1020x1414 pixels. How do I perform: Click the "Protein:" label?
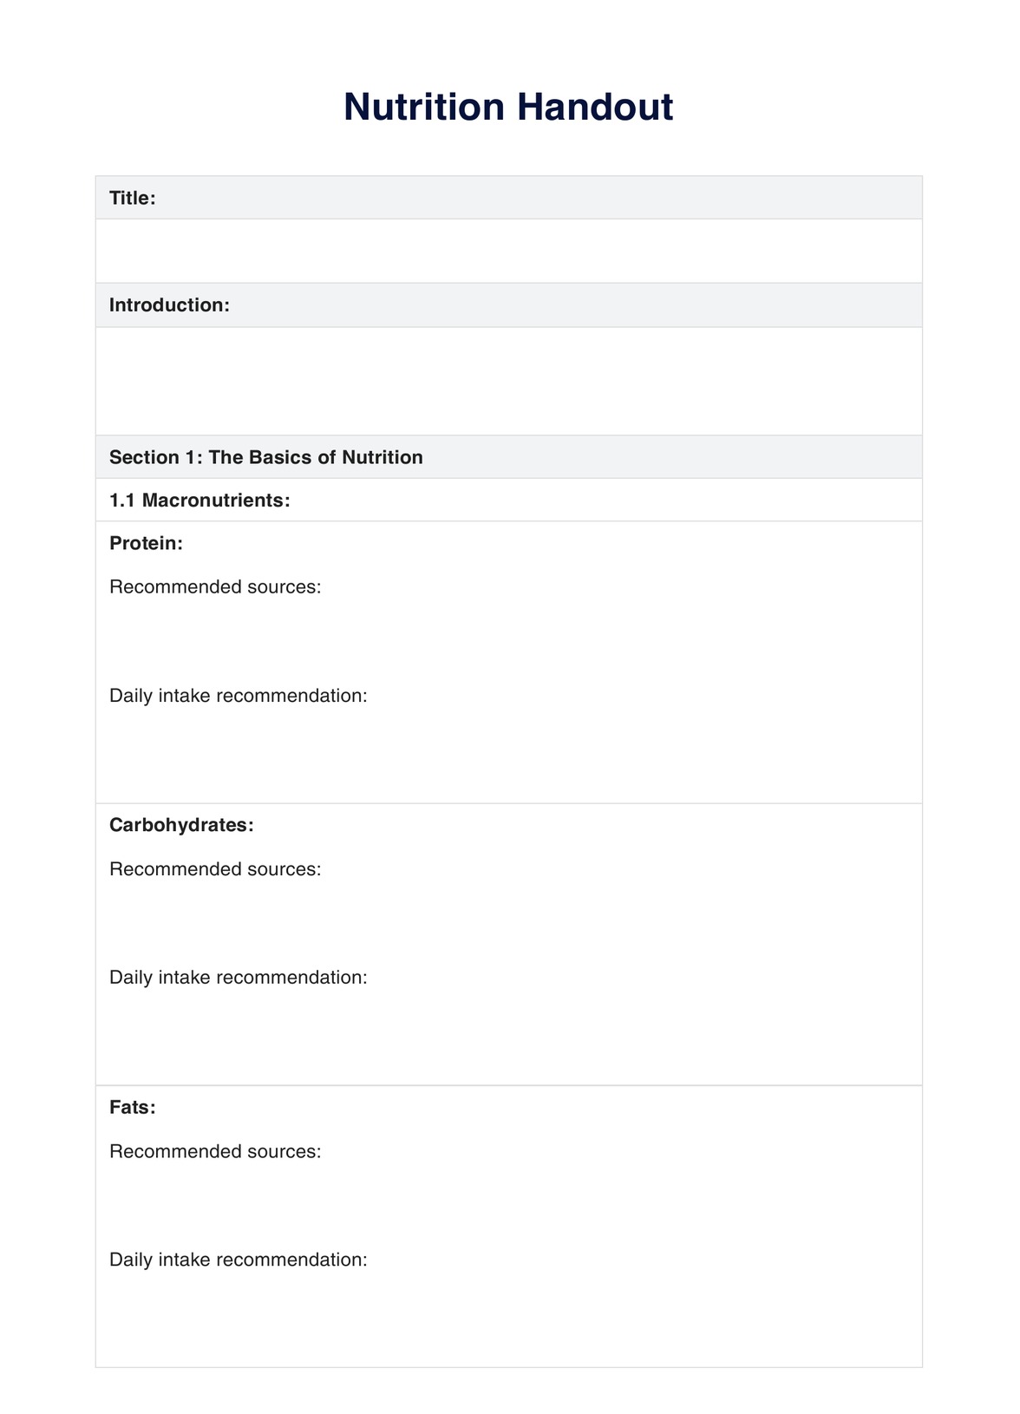point(146,544)
